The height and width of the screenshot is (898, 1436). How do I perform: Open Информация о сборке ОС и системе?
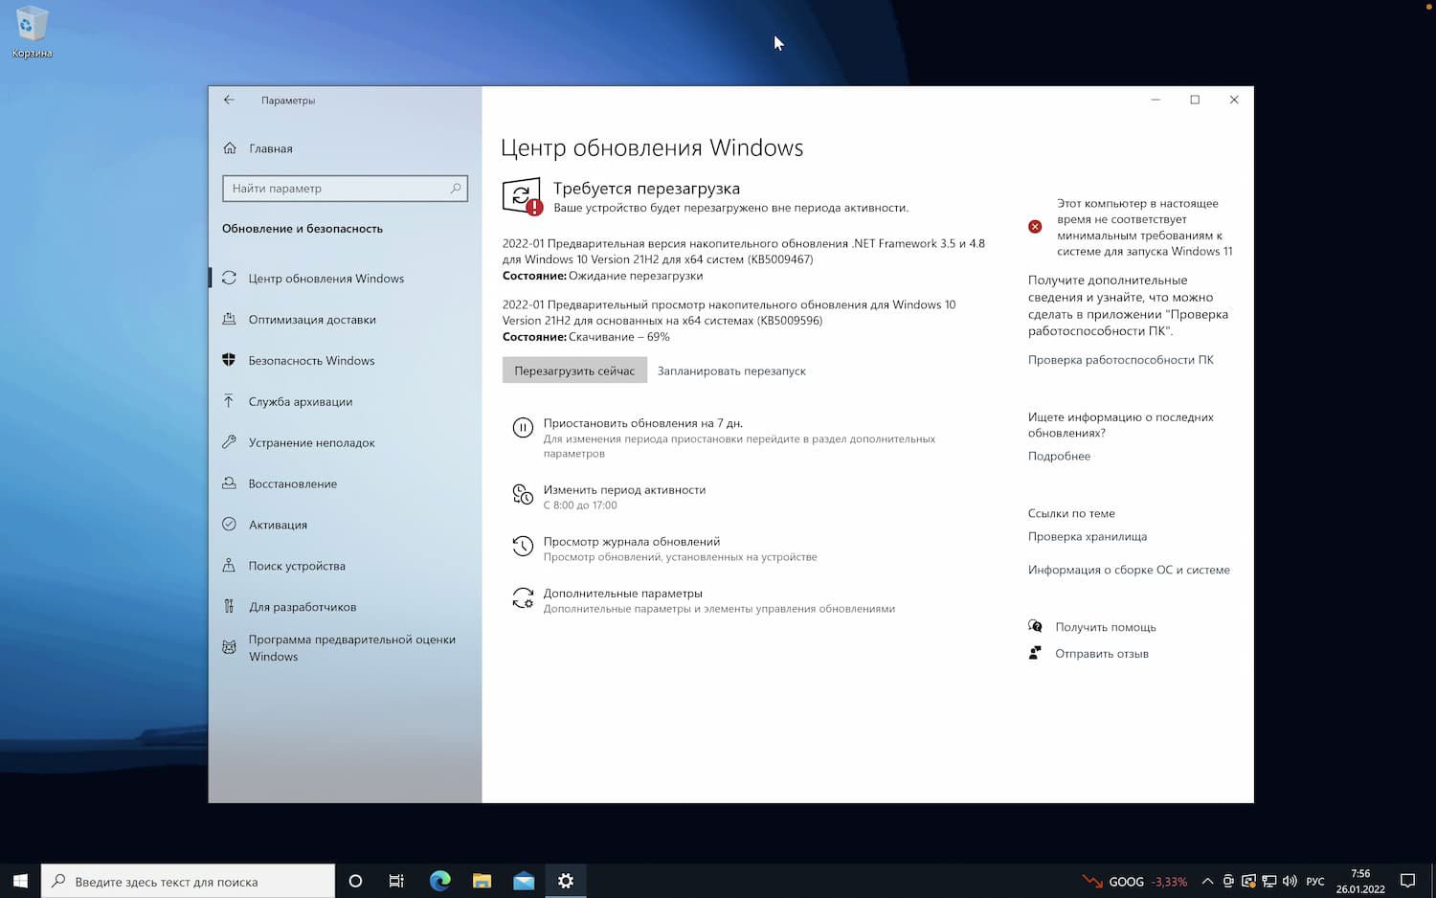pyautogui.click(x=1129, y=570)
